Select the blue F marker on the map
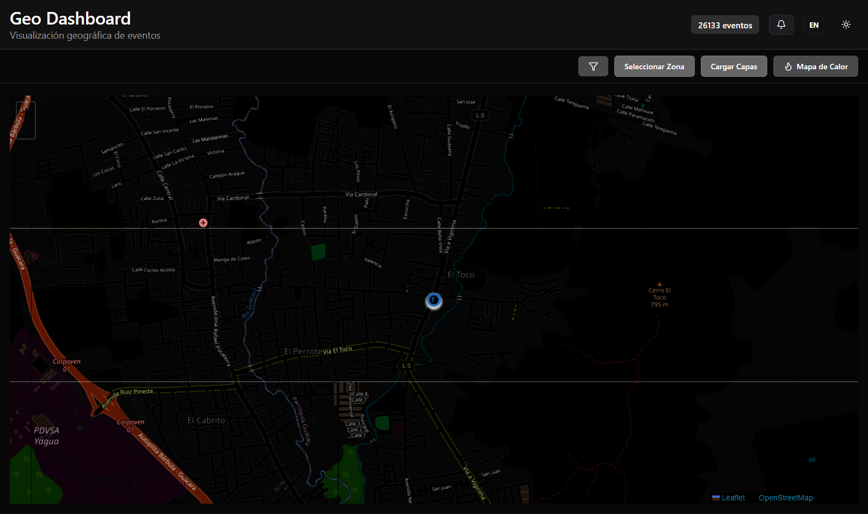 coord(433,300)
